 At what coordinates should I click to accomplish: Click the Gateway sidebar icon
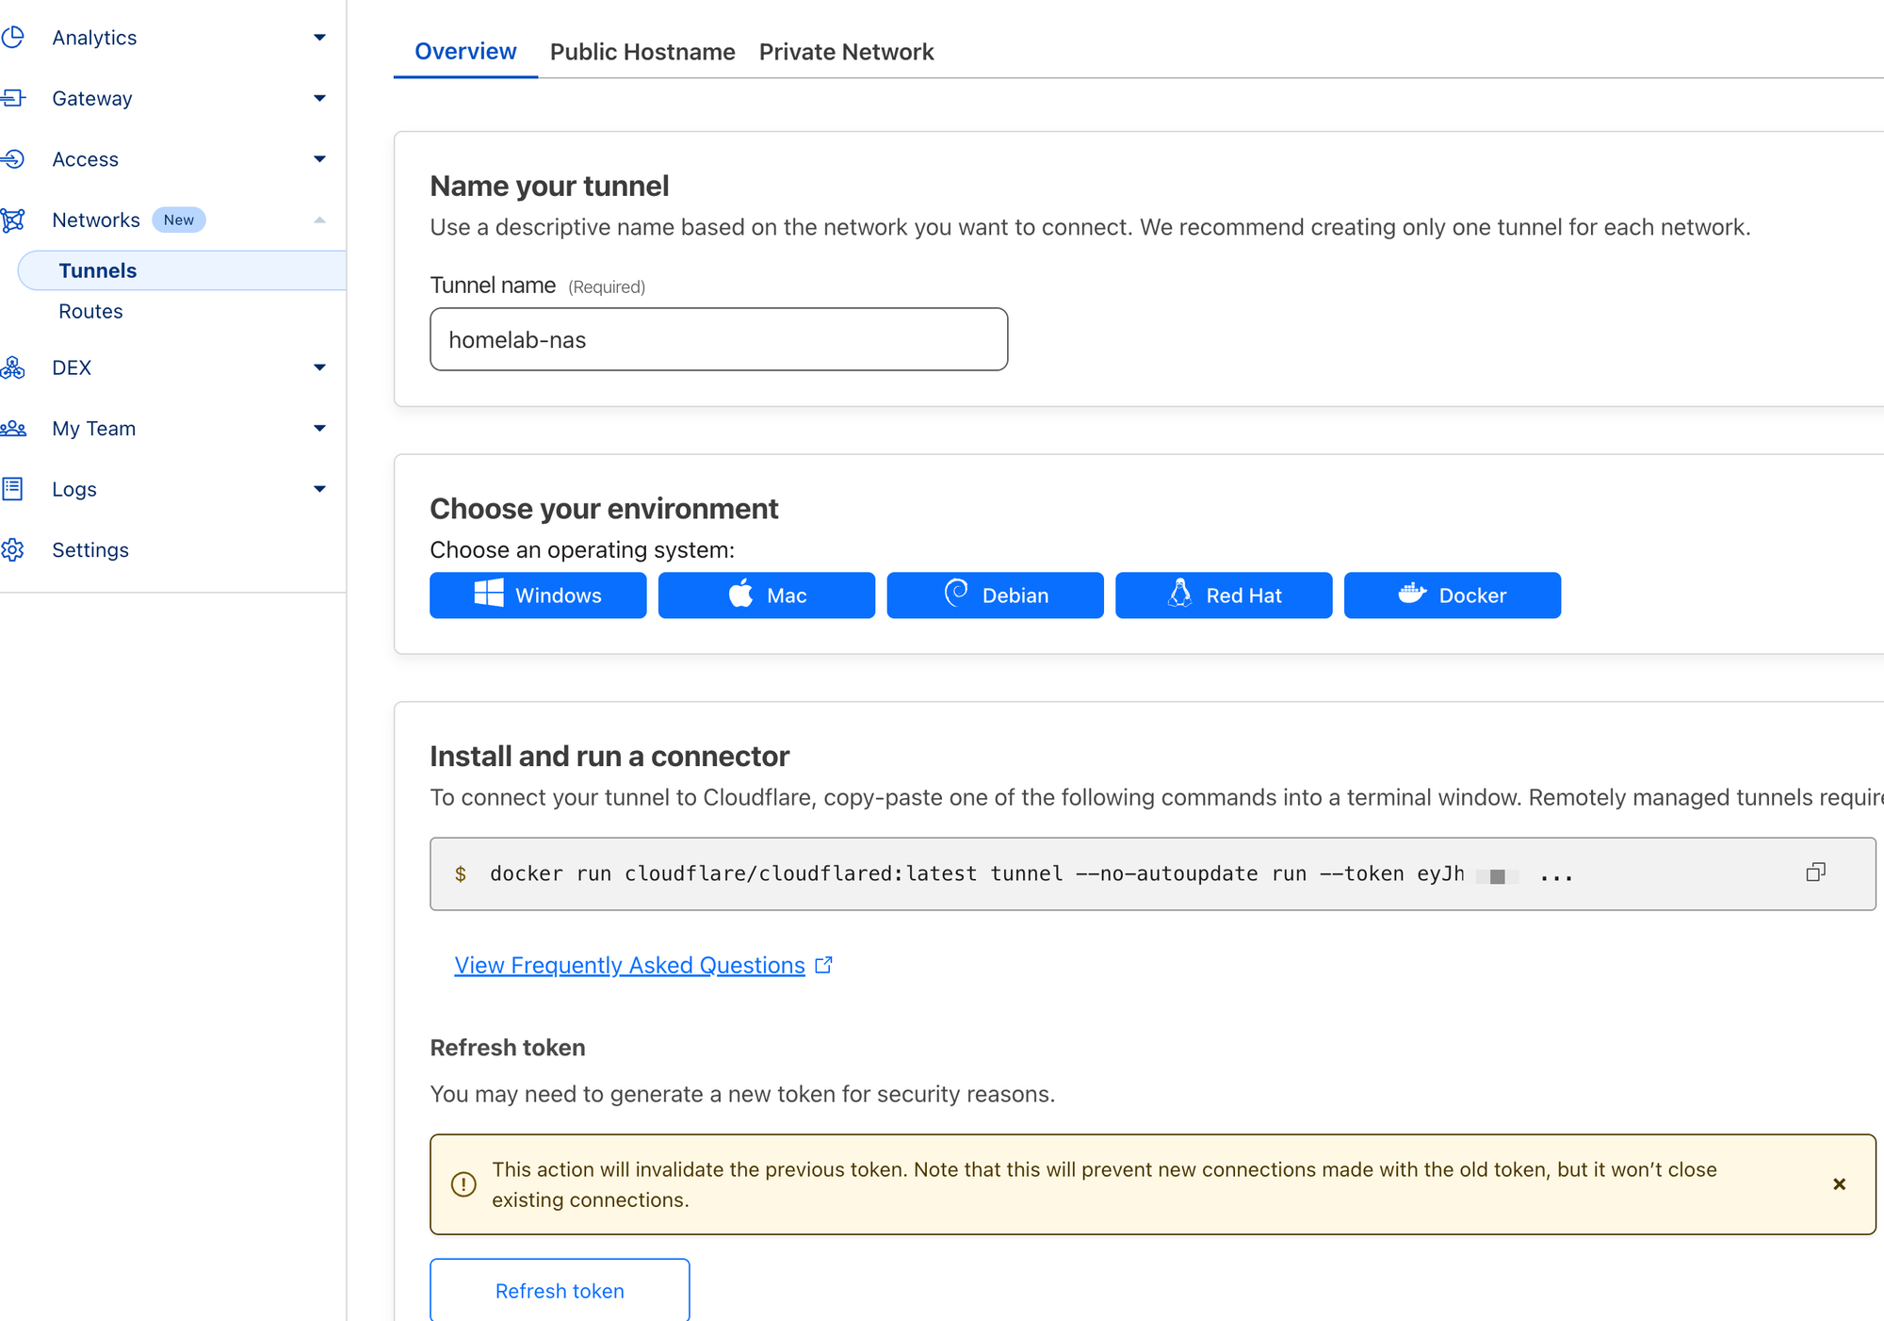click(13, 98)
